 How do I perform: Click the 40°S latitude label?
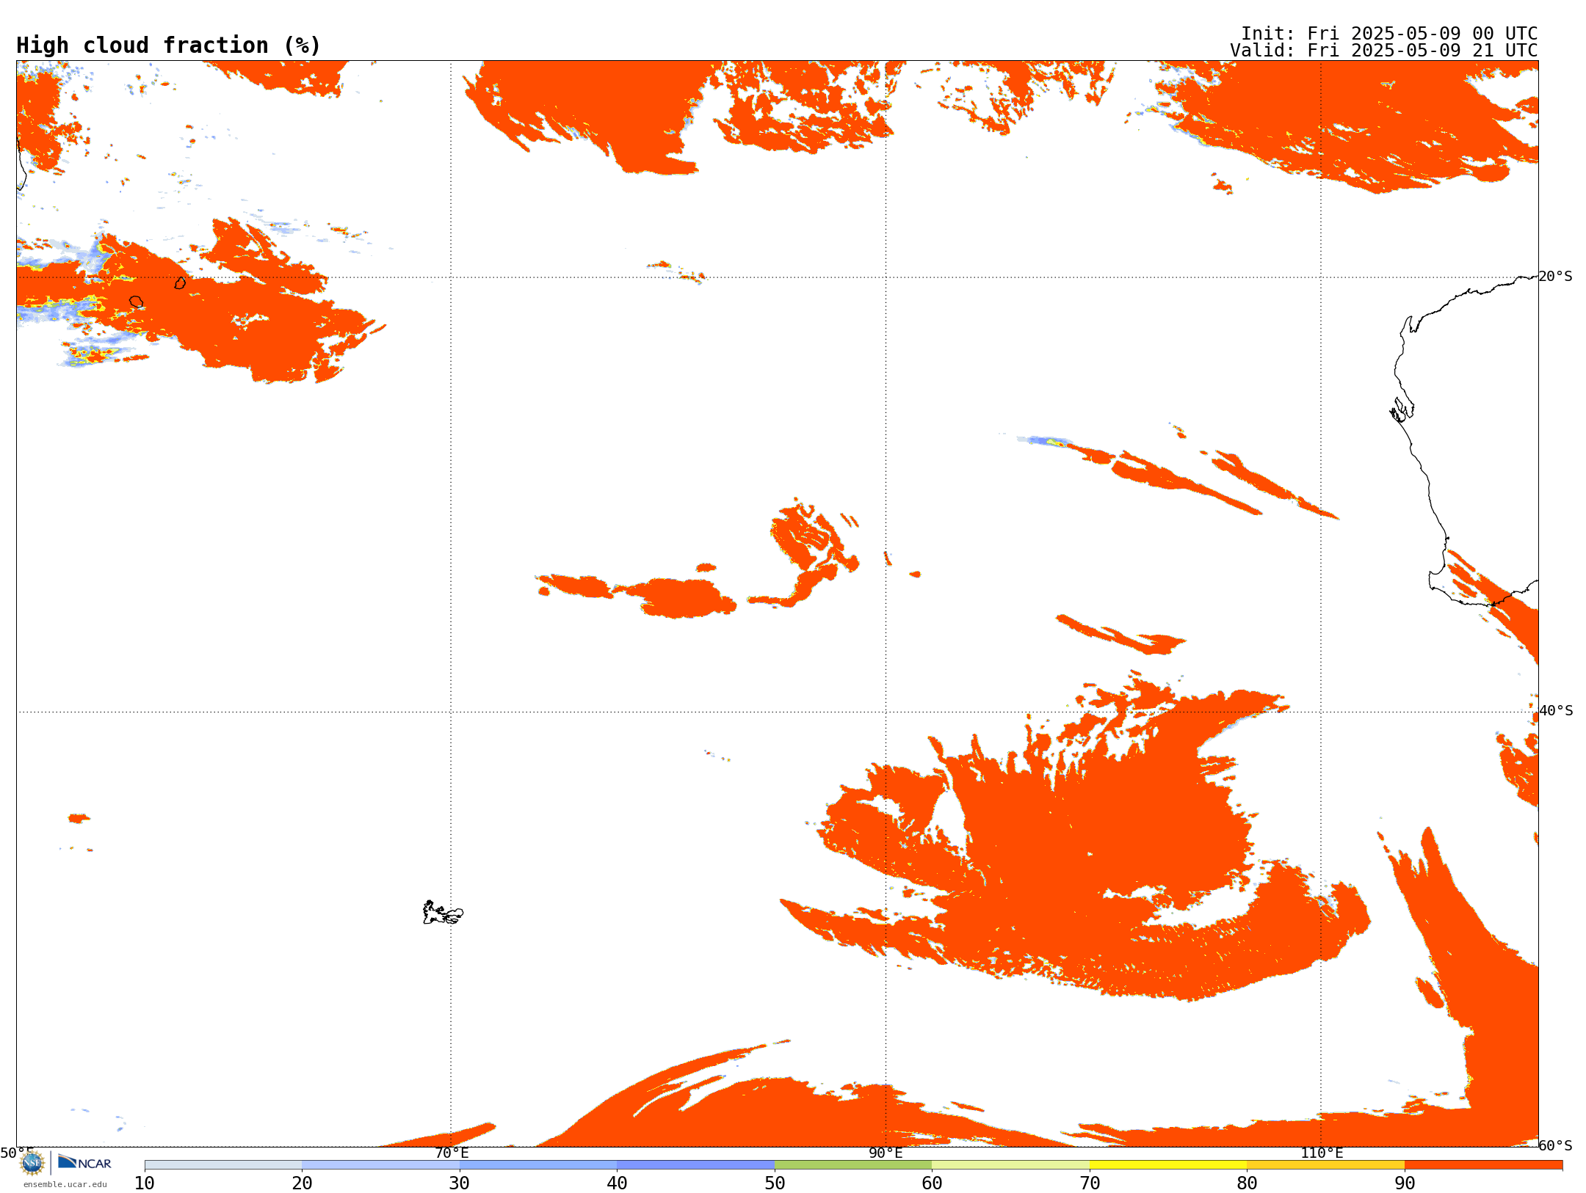tap(1556, 711)
